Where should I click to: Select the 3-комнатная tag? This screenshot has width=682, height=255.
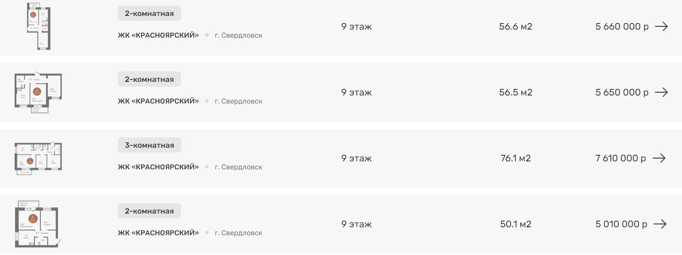(x=149, y=145)
